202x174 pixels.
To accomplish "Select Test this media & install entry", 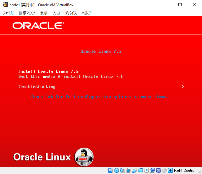I will coord(71,76).
